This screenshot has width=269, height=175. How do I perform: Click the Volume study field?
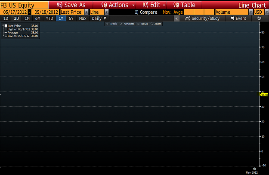coord(232,12)
